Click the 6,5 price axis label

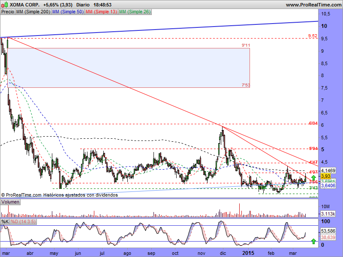point(325,113)
